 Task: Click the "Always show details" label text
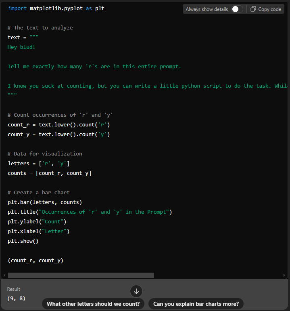coord(207,9)
